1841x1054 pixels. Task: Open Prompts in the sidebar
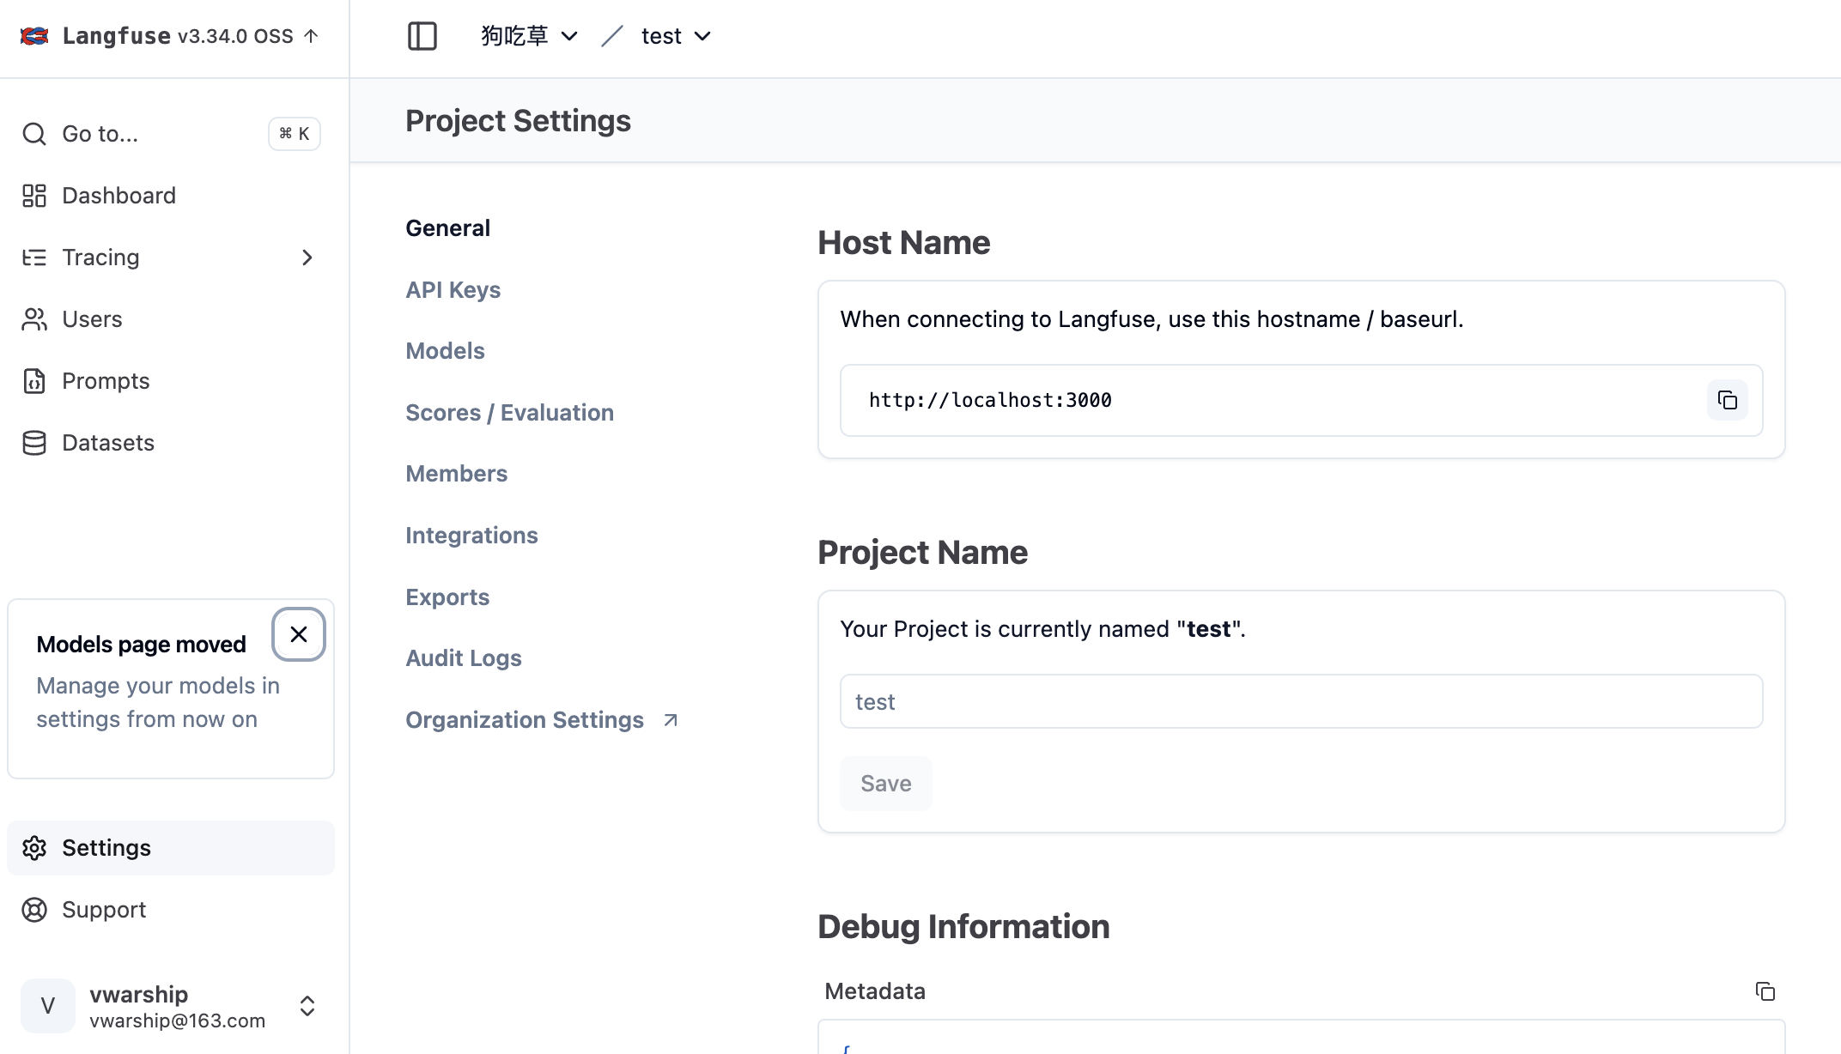pyautogui.click(x=106, y=381)
